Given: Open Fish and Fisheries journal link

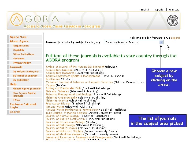Looking at the screenshot, I should coord(57,91).
